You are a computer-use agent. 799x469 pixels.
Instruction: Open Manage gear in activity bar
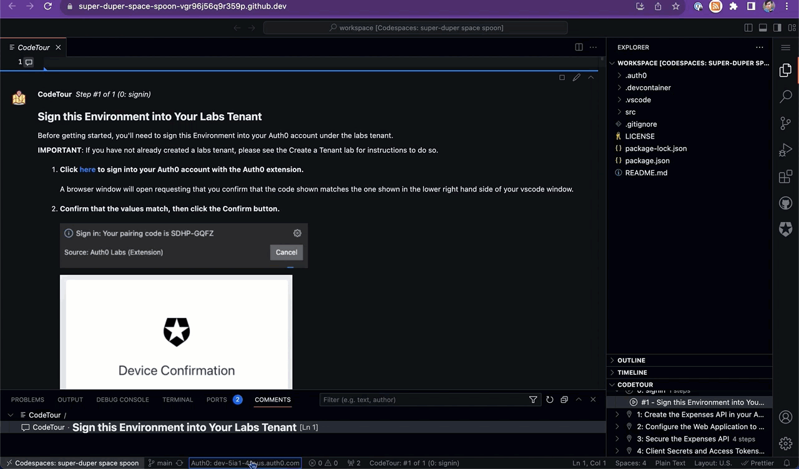[785, 443]
